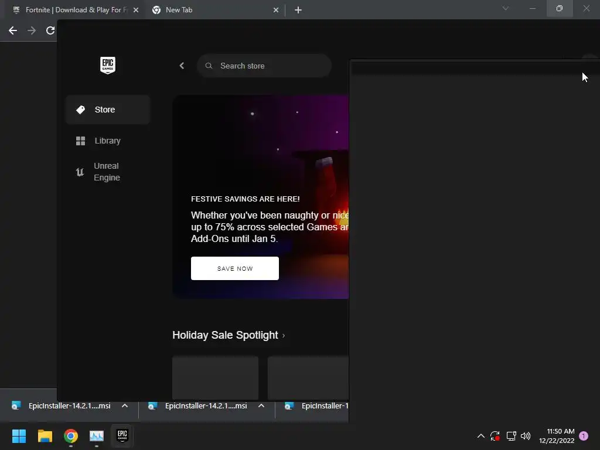This screenshot has height=450, width=600.
Task: Go back using launcher's back chevron
Action: (182, 66)
